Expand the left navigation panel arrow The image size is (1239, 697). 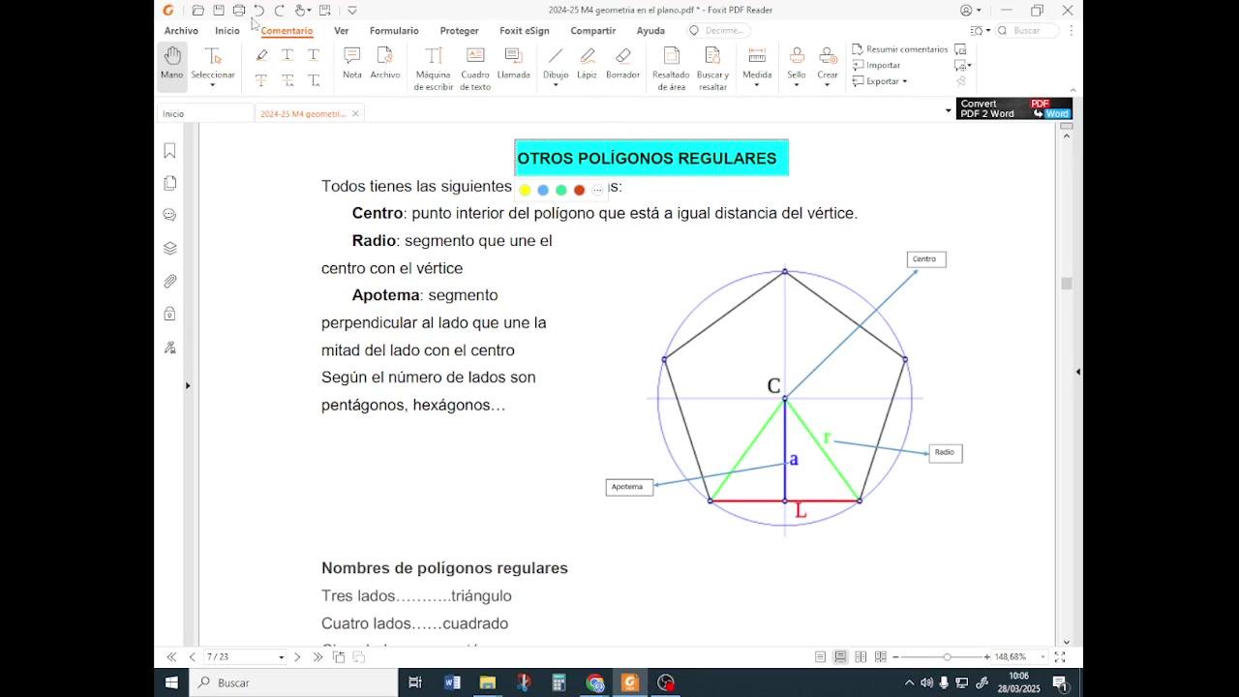click(188, 385)
